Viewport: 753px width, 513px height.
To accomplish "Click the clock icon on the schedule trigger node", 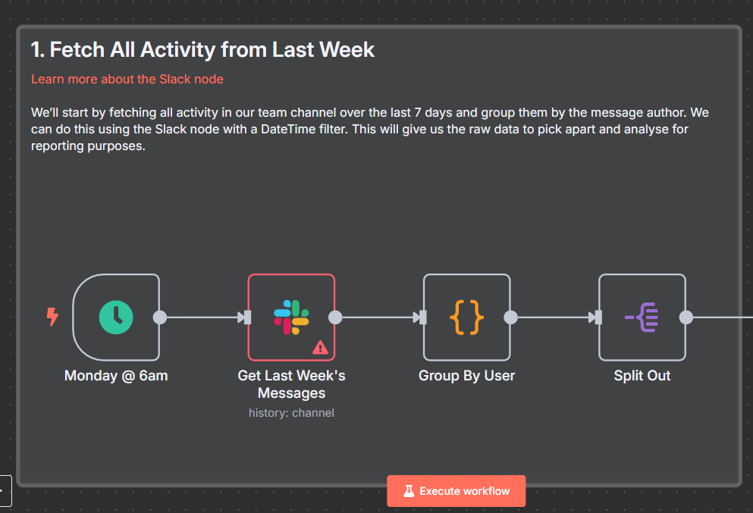I will [116, 317].
